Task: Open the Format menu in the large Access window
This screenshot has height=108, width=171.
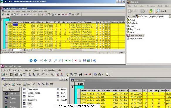Action: (28, 70)
